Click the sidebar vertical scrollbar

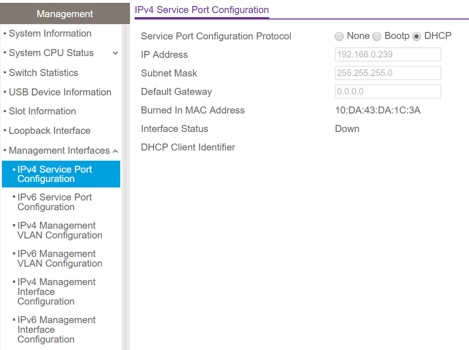pyautogui.click(x=125, y=188)
